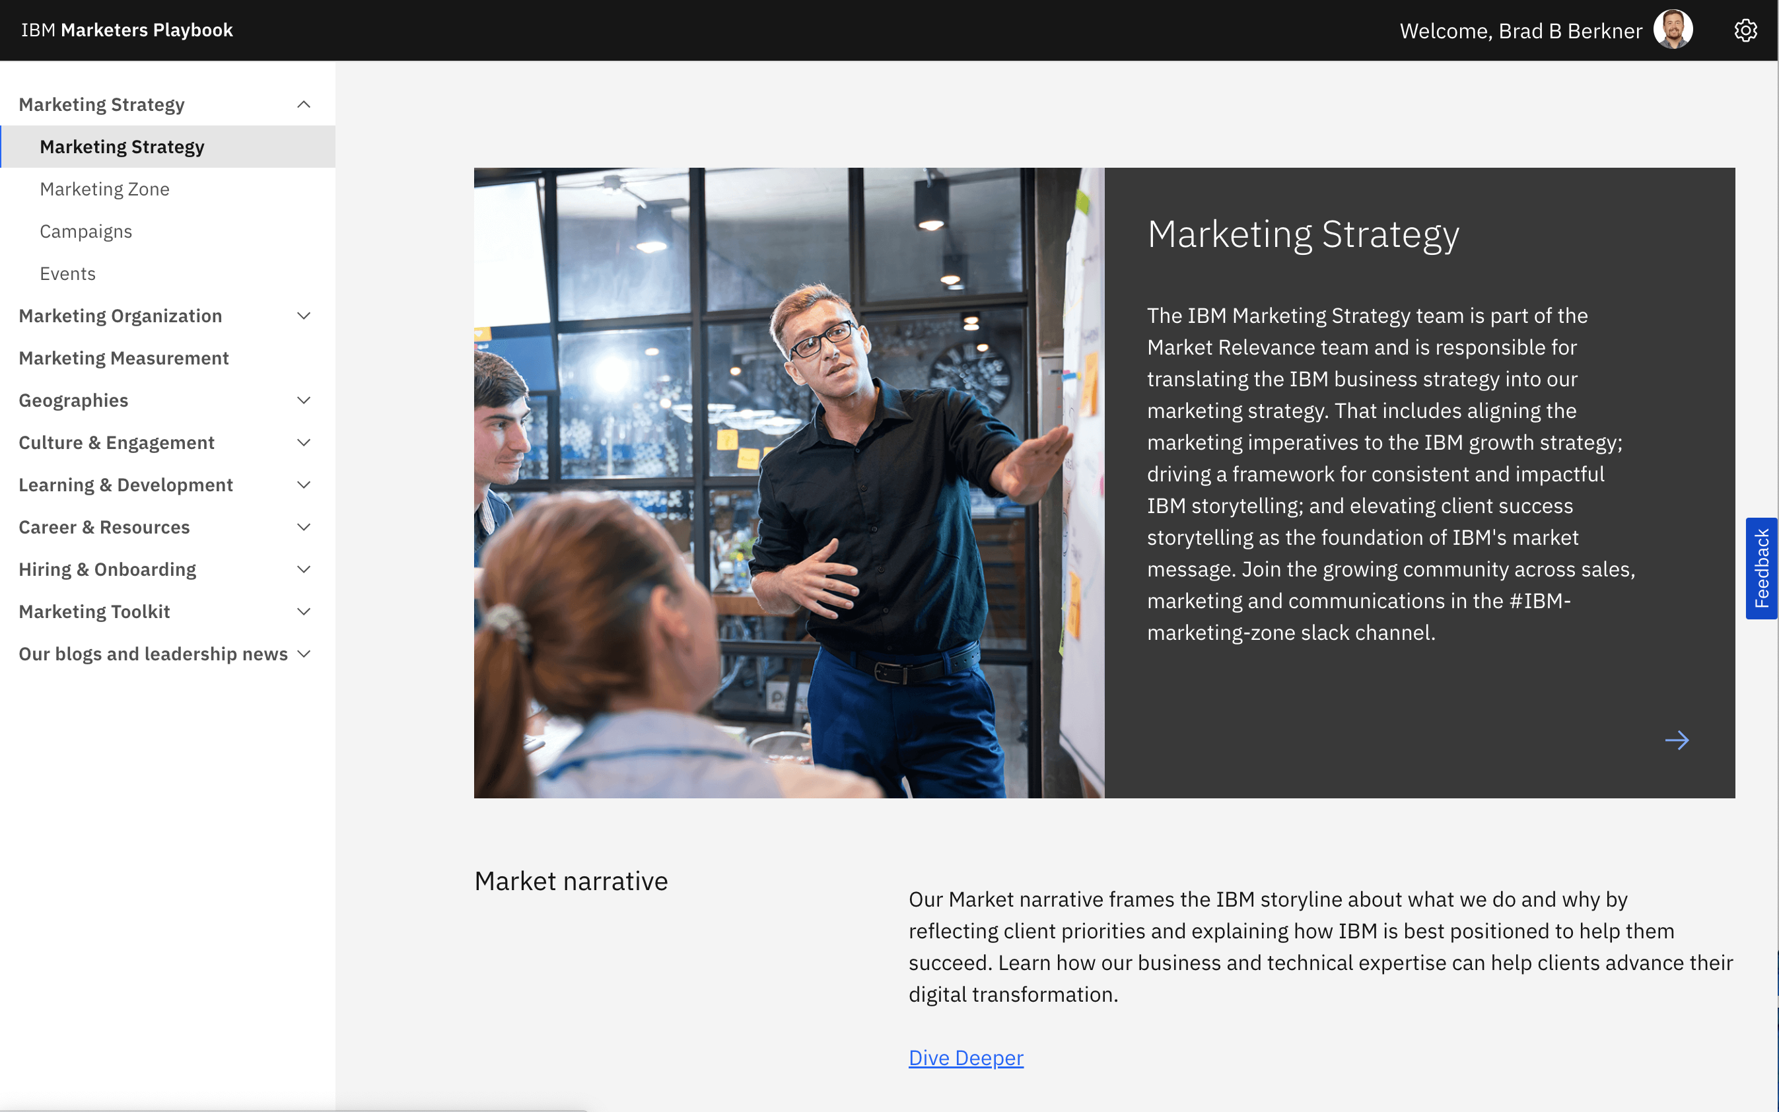Click the arrow on the Marketing Strategy card

1677,741
